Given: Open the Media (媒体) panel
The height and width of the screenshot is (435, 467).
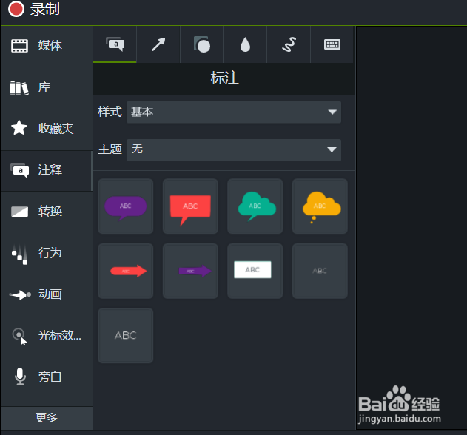Looking at the screenshot, I should click(46, 46).
